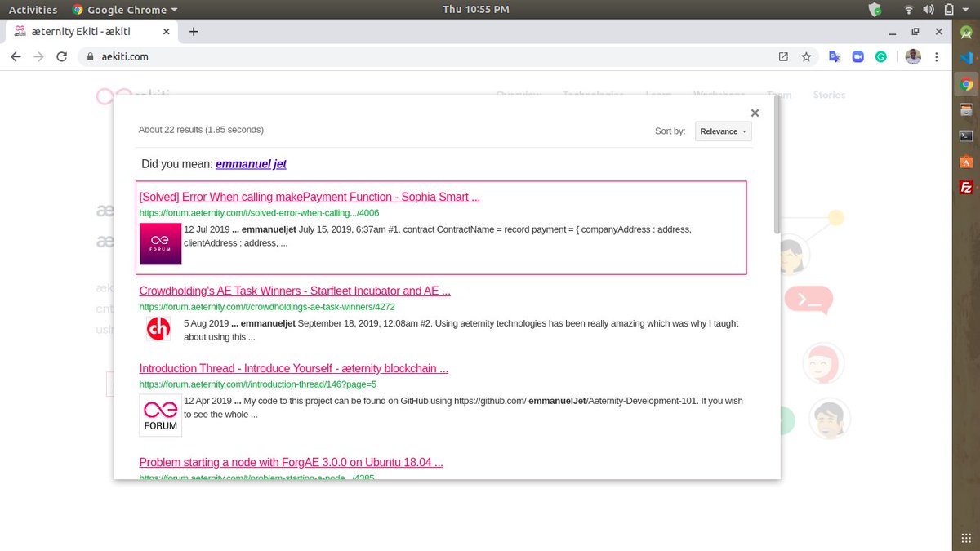Viewport: 980px width, 551px height.
Task: Follow the 'emmanuel jet' suggestion link
Action: click(x=251, y=164)
